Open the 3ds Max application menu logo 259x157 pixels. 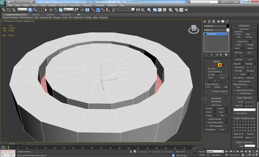(3, 3)
